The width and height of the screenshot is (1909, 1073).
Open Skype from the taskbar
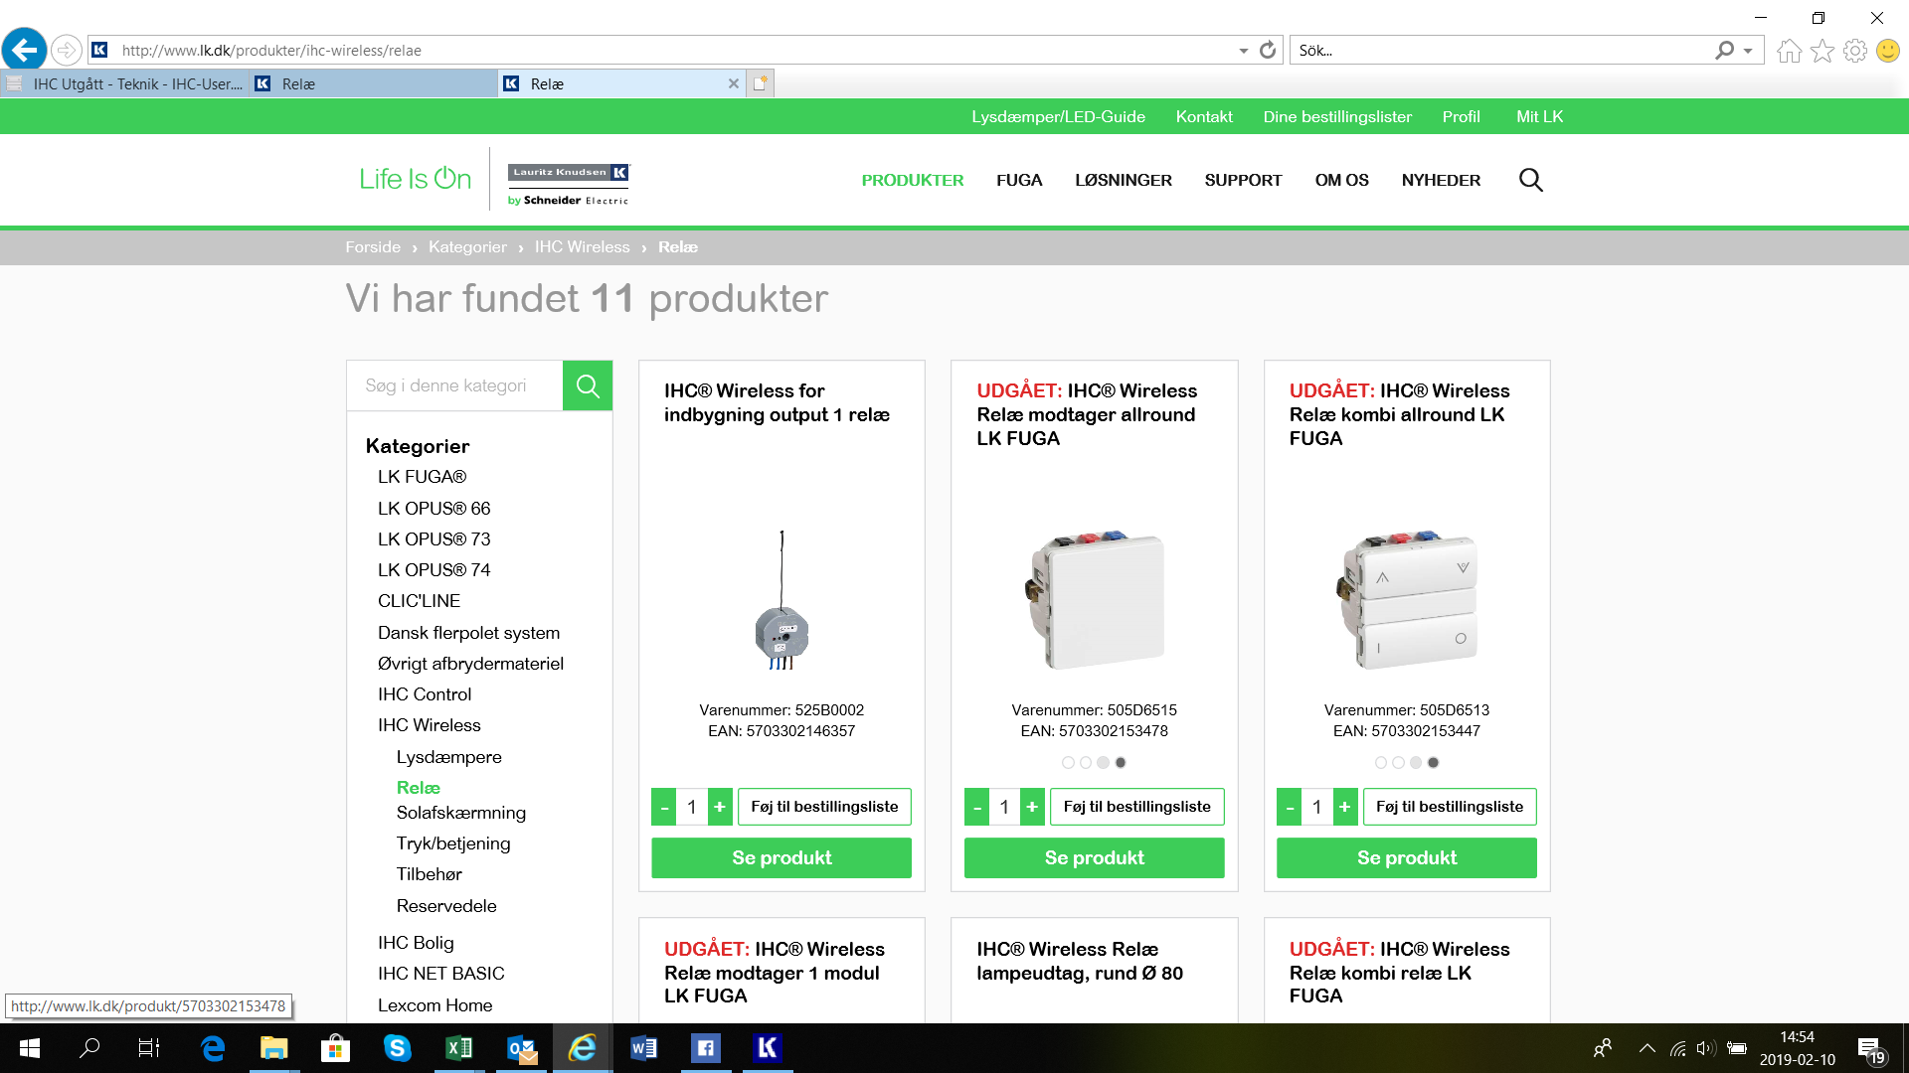pyautogui.click(x=397, y=1048)
